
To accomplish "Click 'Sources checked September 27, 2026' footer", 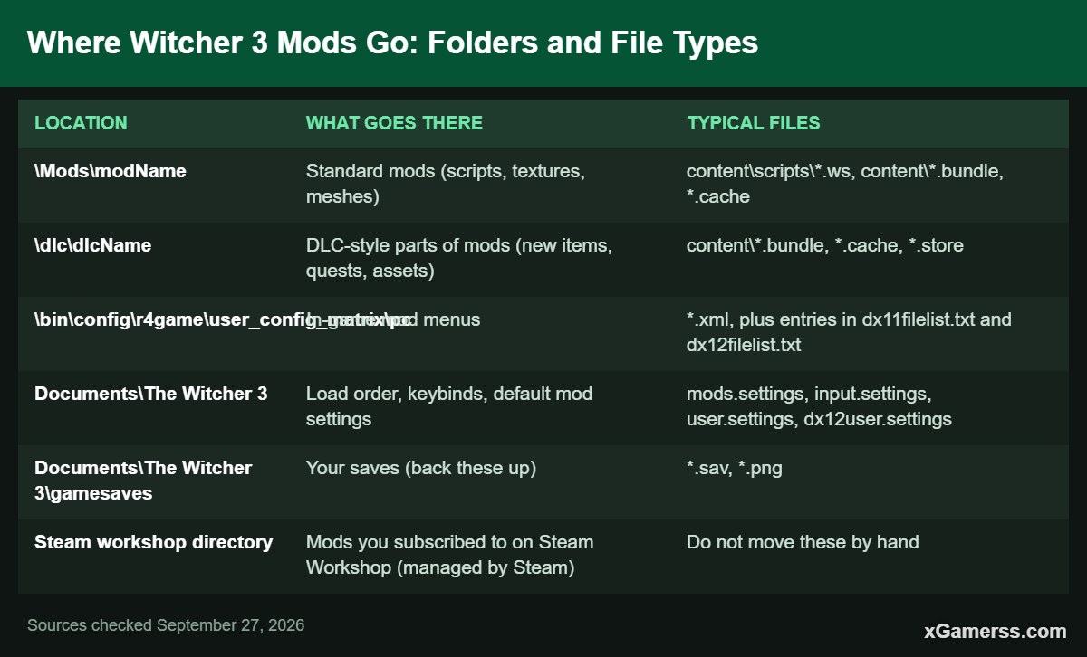I will (x=166, y=625).
